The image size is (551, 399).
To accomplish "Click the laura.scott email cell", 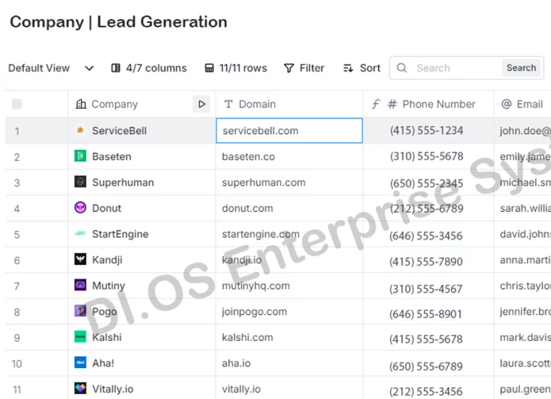I will pyautogui.click(x=522, y=363).
